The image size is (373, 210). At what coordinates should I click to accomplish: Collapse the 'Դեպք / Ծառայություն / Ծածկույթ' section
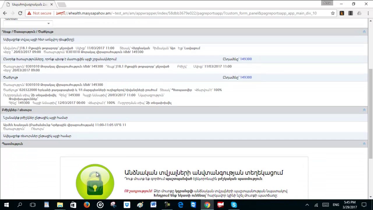[364, 32]
